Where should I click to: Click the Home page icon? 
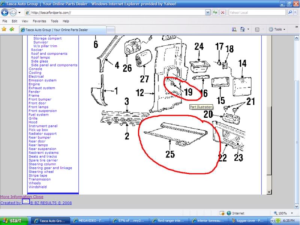click(242, 29)
